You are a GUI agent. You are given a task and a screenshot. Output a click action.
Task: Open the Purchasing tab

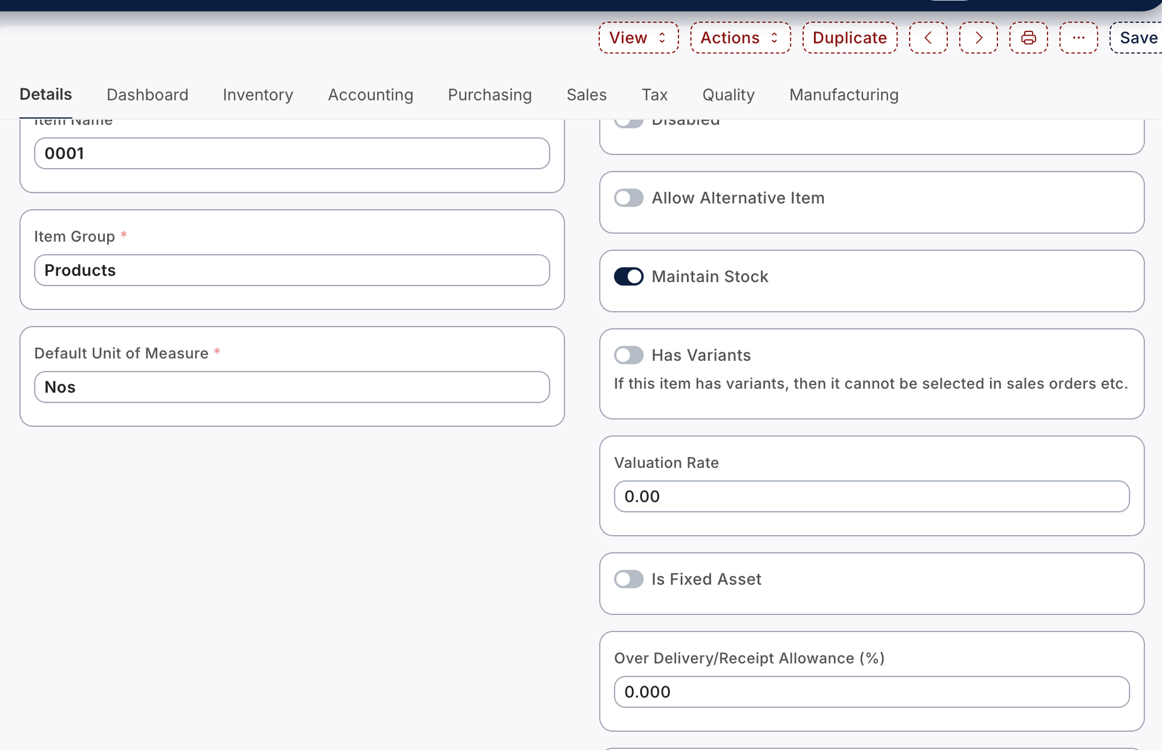point(490,94)
